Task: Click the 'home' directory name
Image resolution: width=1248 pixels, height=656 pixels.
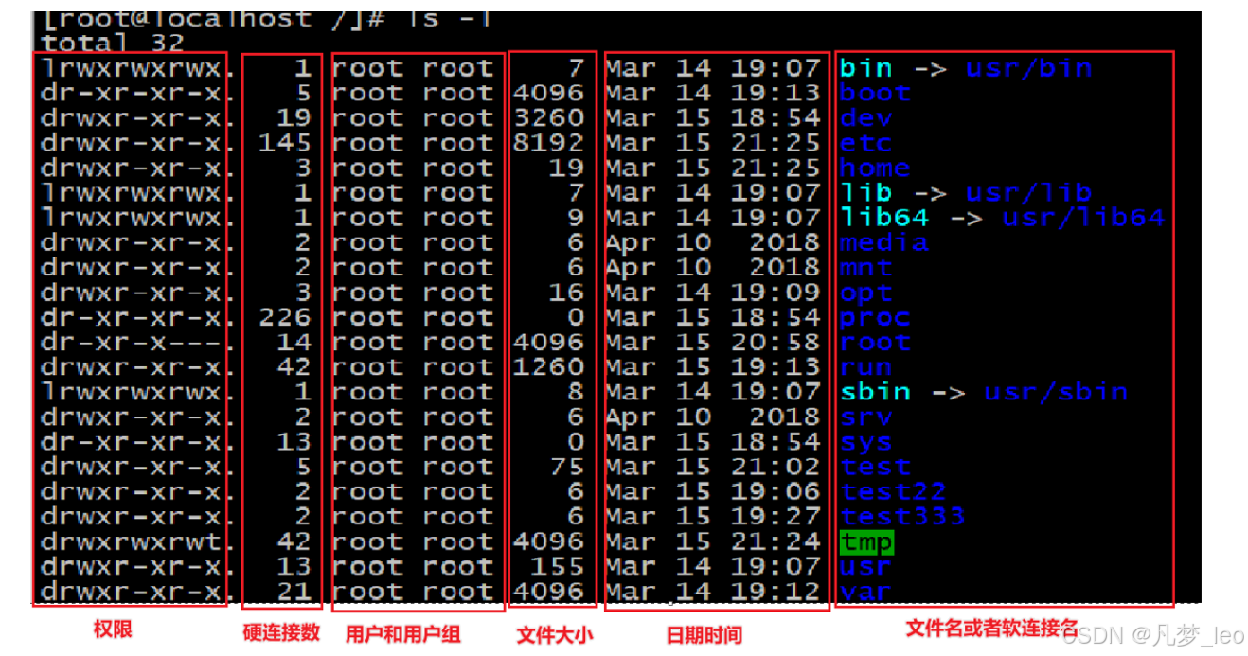Action: [x=875, y=168]
